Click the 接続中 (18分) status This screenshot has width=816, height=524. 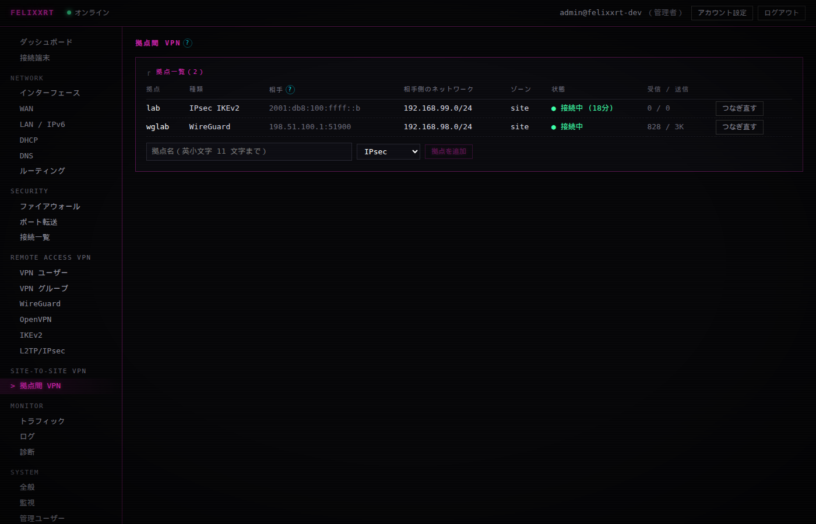(x=582, y=108)
